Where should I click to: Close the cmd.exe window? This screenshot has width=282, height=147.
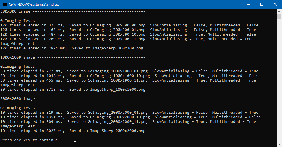pyautogui.click(x=275, y=5)
